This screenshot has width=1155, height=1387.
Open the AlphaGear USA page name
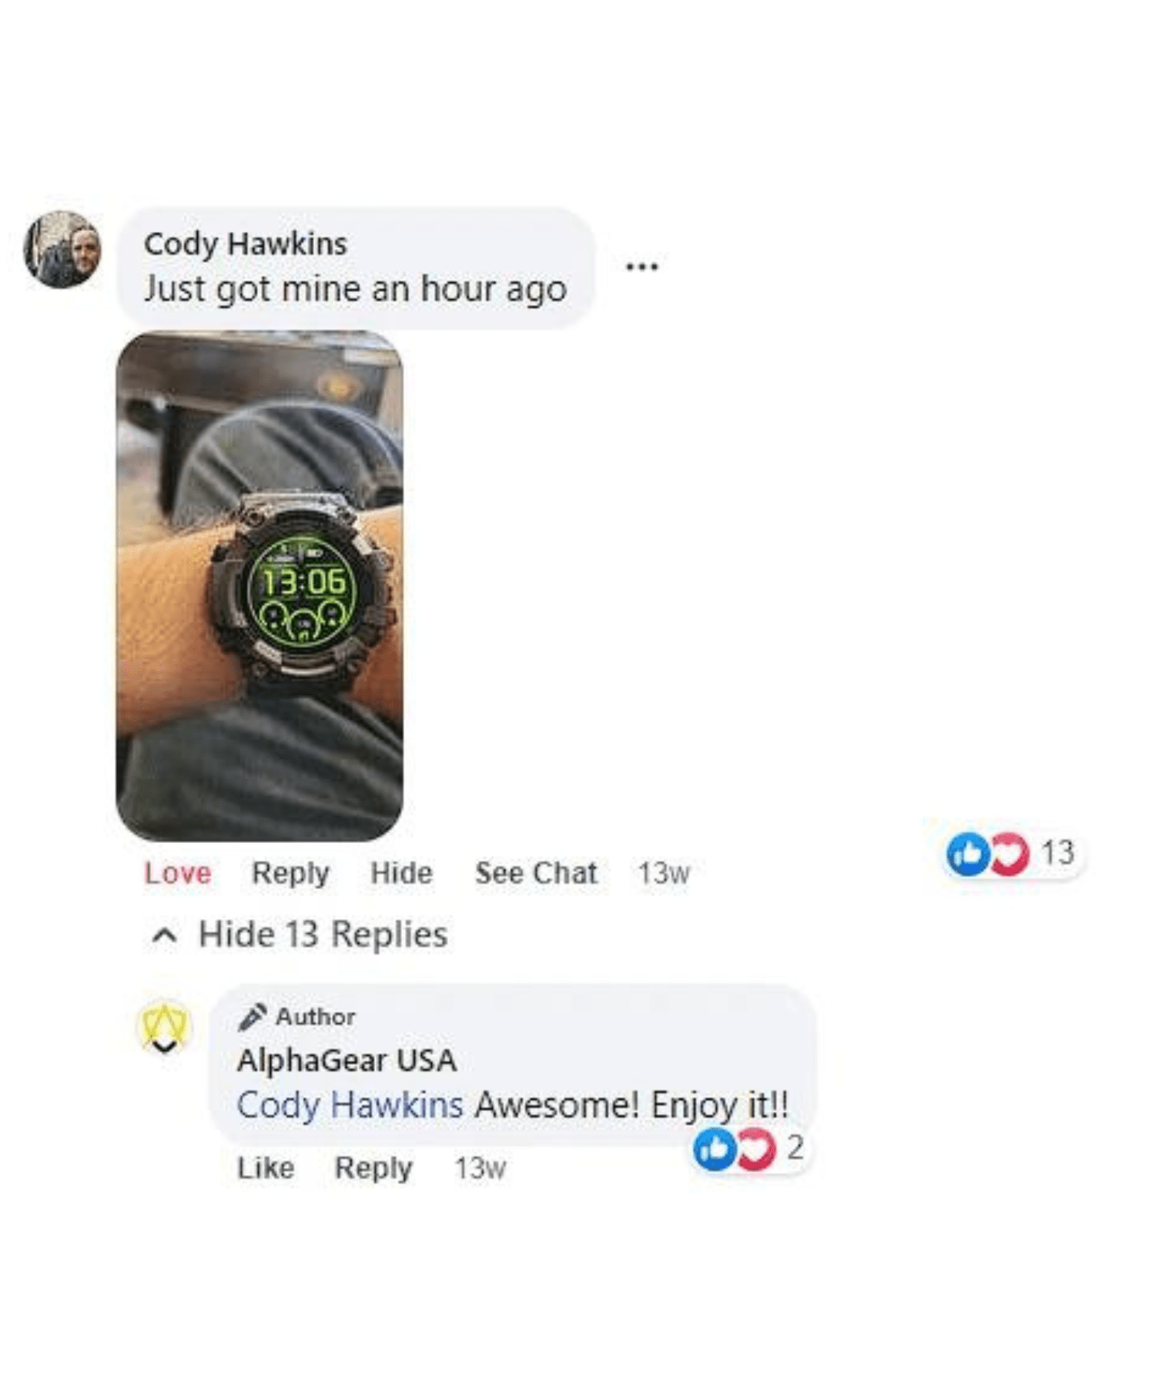346,1060
